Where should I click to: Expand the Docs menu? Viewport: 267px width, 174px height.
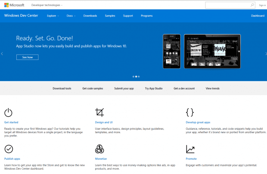(x=71, y=16)
